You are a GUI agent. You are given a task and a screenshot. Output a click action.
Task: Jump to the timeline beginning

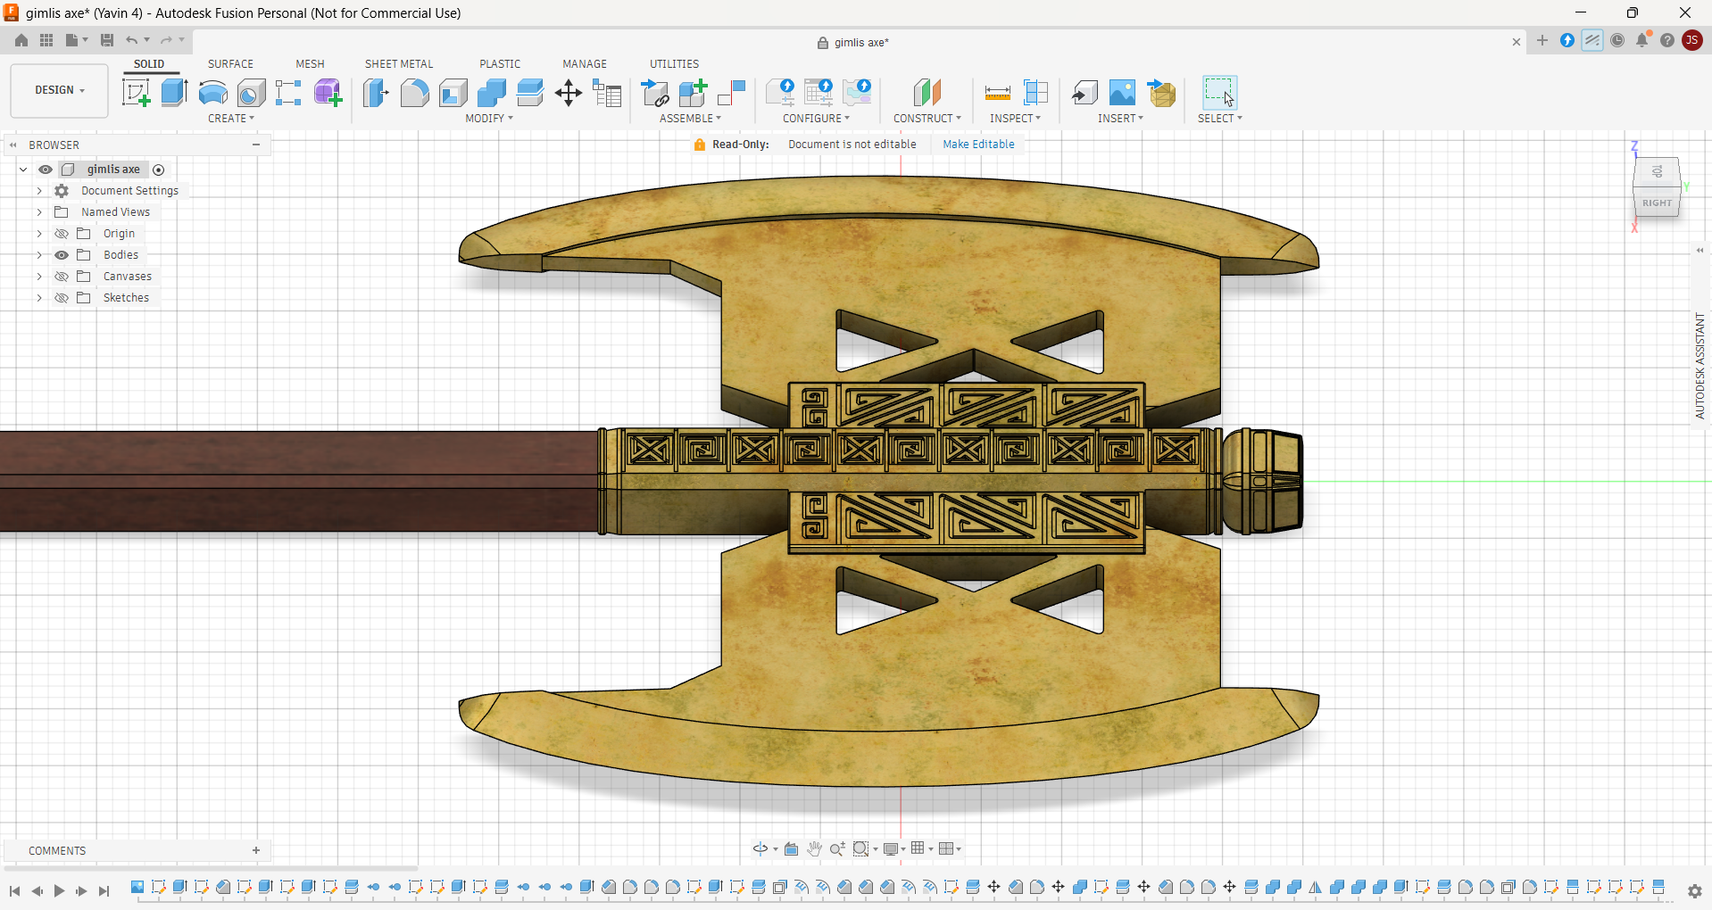(14, 890)
